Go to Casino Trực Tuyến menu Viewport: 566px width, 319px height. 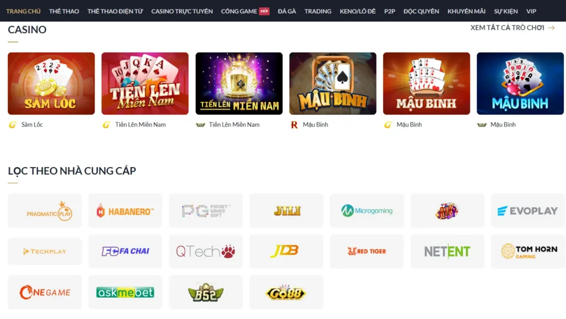[182, 11]
